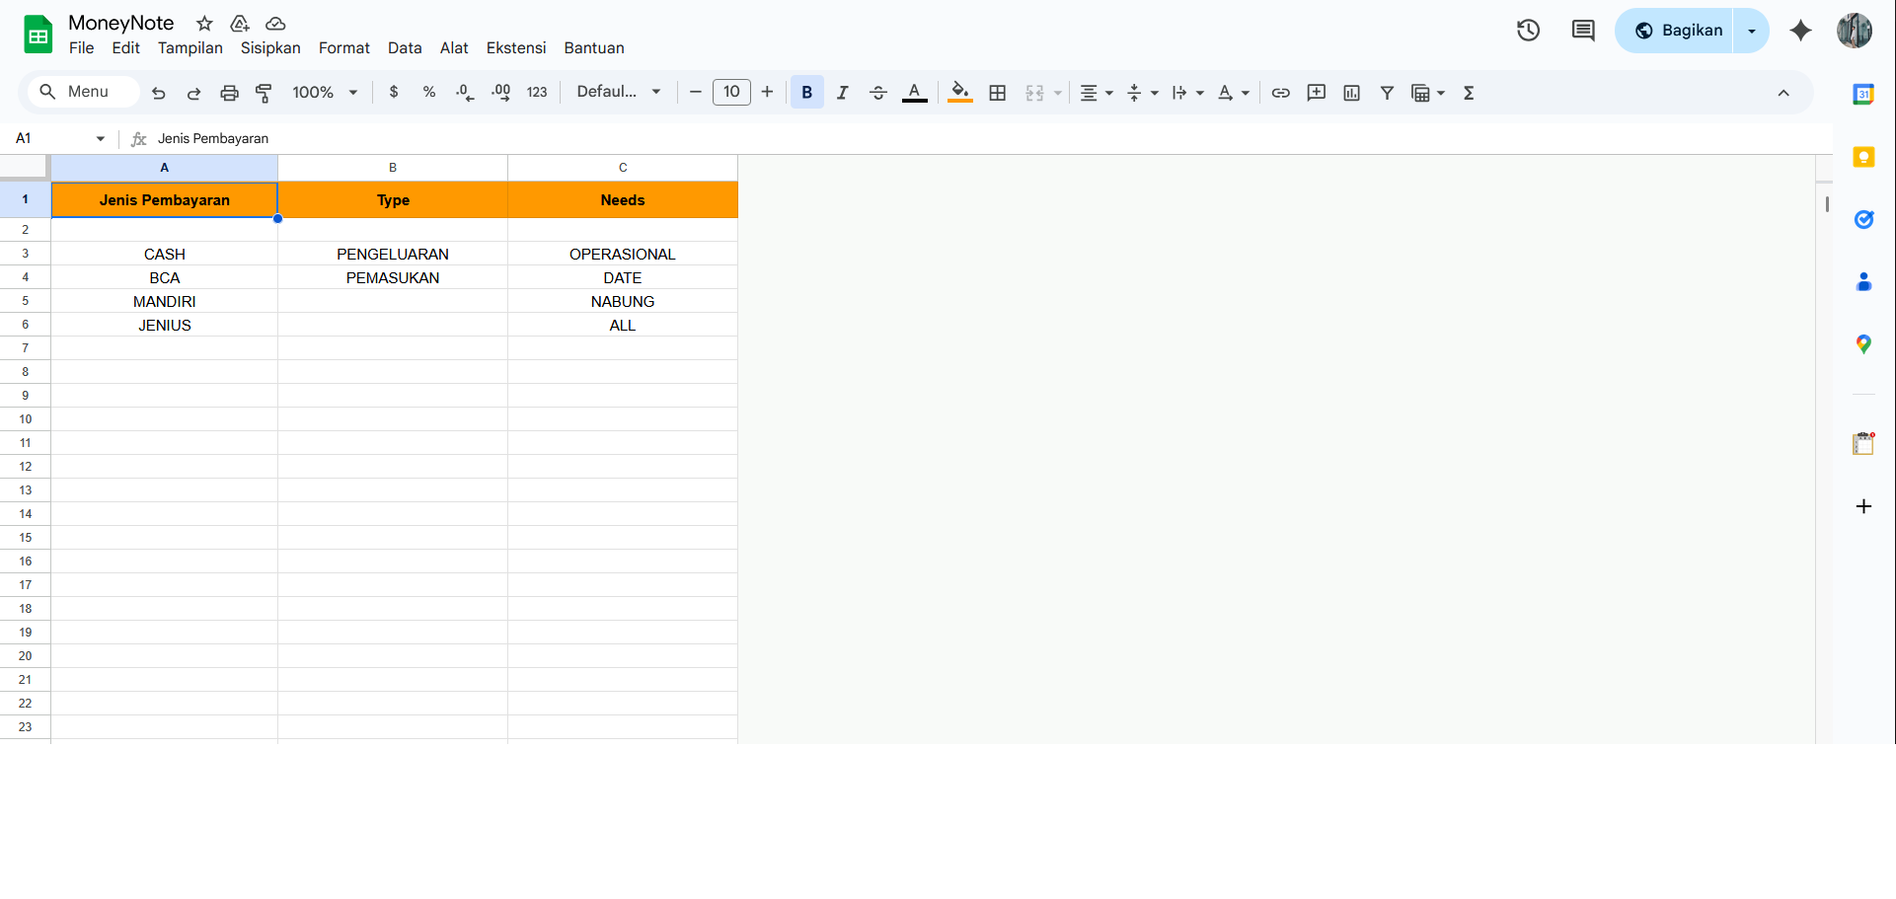1896x899 pixels.
Task: Click the font size input field
Action: point(731,93)
